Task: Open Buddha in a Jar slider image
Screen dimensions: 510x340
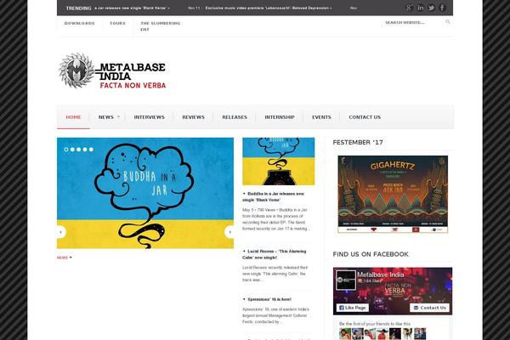Action: [x=145, y=193]
